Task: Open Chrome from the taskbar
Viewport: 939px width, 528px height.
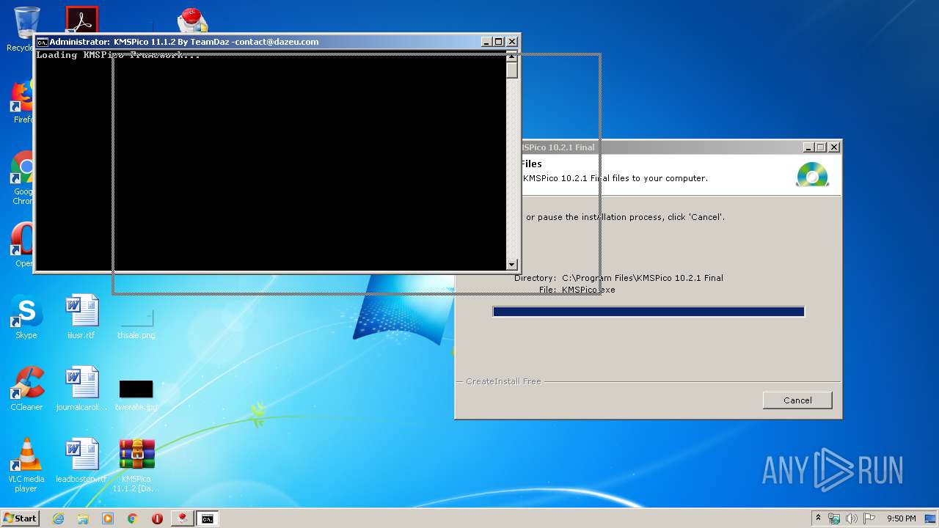Action: tap(133, 518)
